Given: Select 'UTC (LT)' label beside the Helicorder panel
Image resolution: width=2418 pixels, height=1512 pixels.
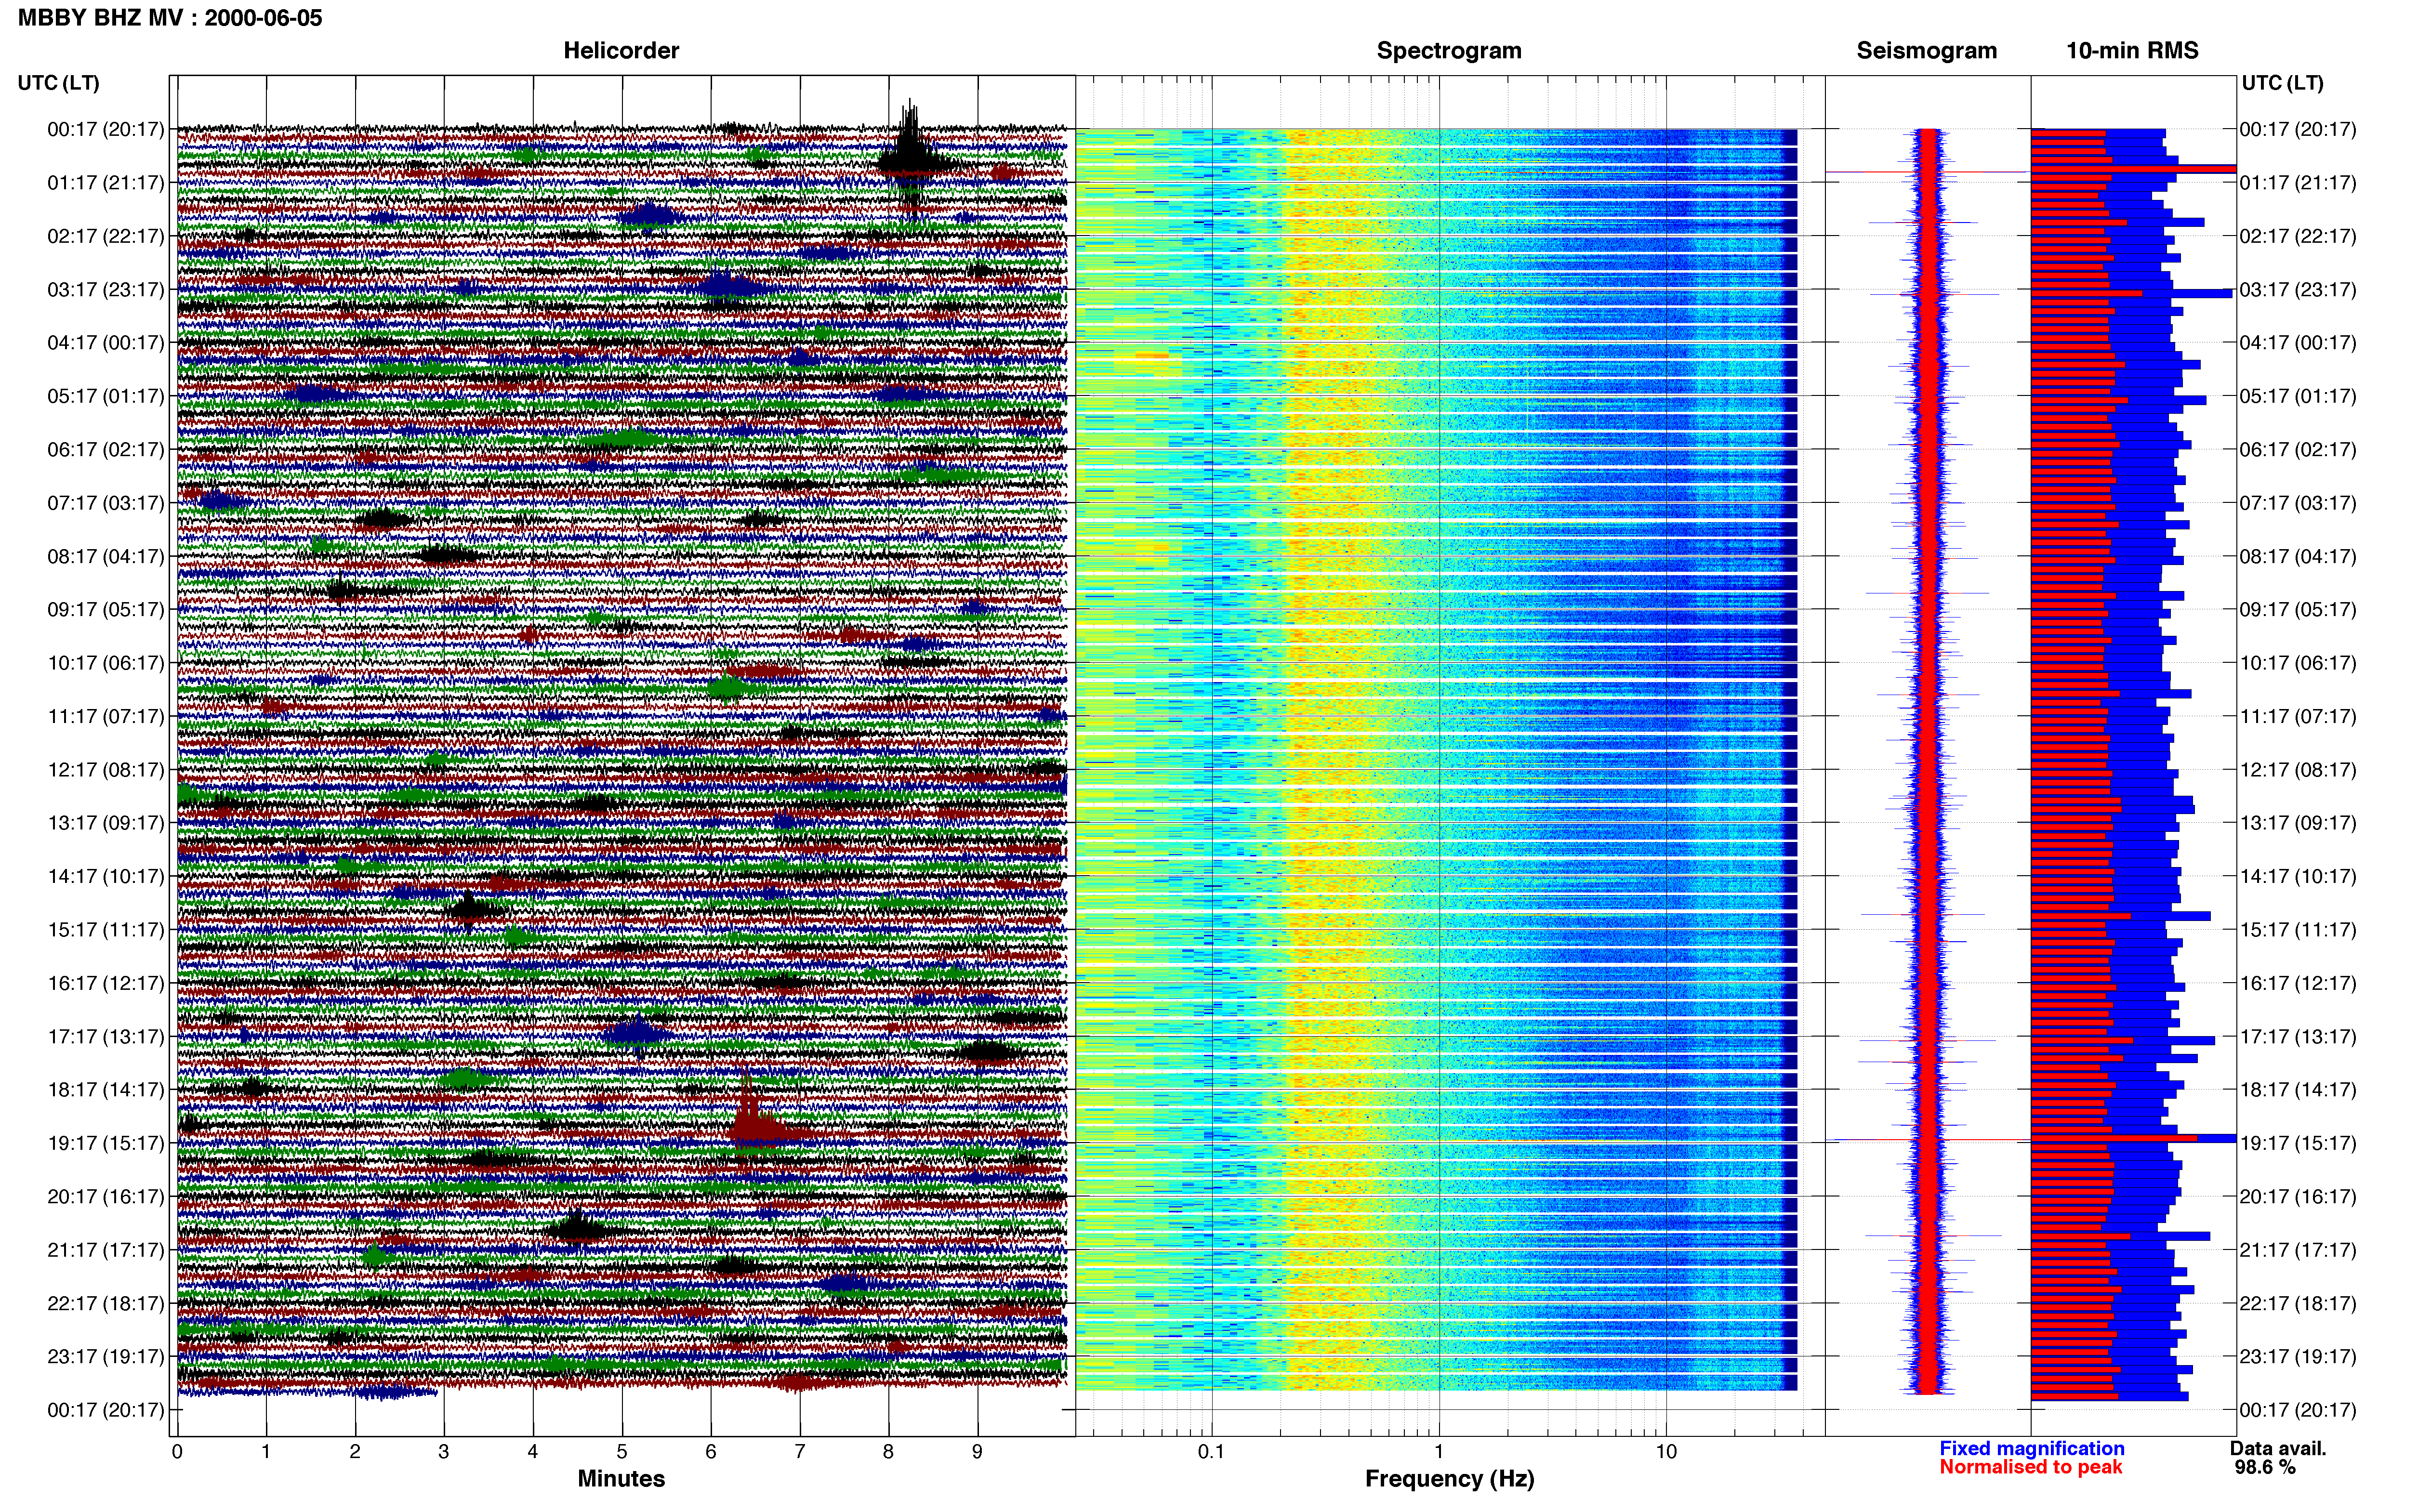Looking at the screenshot, I should pos(58,83).
